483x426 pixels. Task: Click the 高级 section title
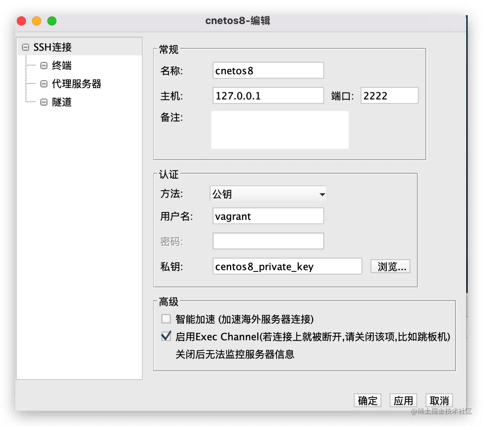point(169,302)
